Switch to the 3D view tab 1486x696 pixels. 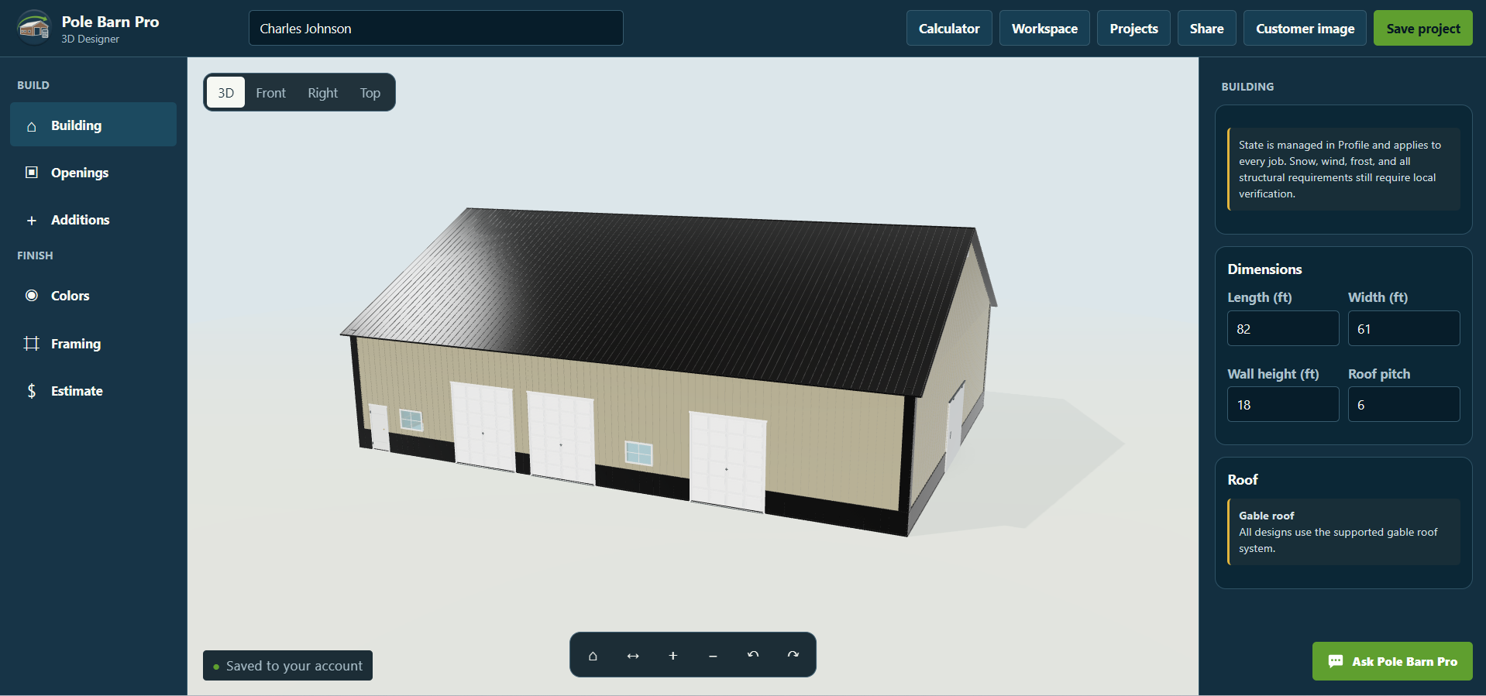click(225, 92)
